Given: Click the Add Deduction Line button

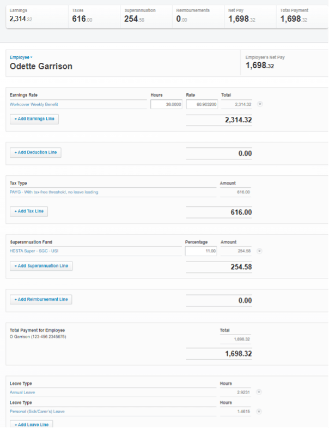Looking at the screenshot, I should [x=35, y=153].
